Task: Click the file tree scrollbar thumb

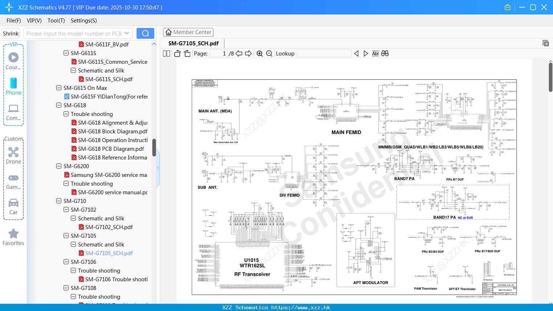Action: (x=154, y=148)
